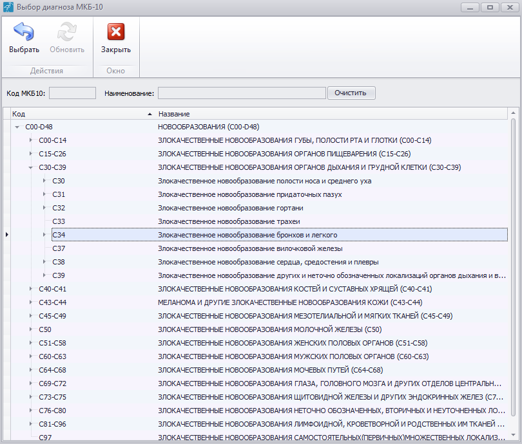Click into the Наименование search field

pos(241,93)
